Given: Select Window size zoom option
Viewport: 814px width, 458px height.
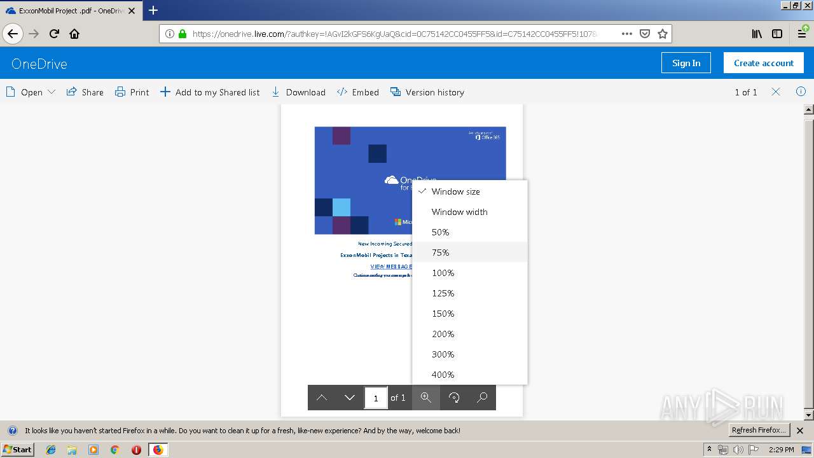Looking at the screenshot, I should pyautogui.click(x=470, y=191).
